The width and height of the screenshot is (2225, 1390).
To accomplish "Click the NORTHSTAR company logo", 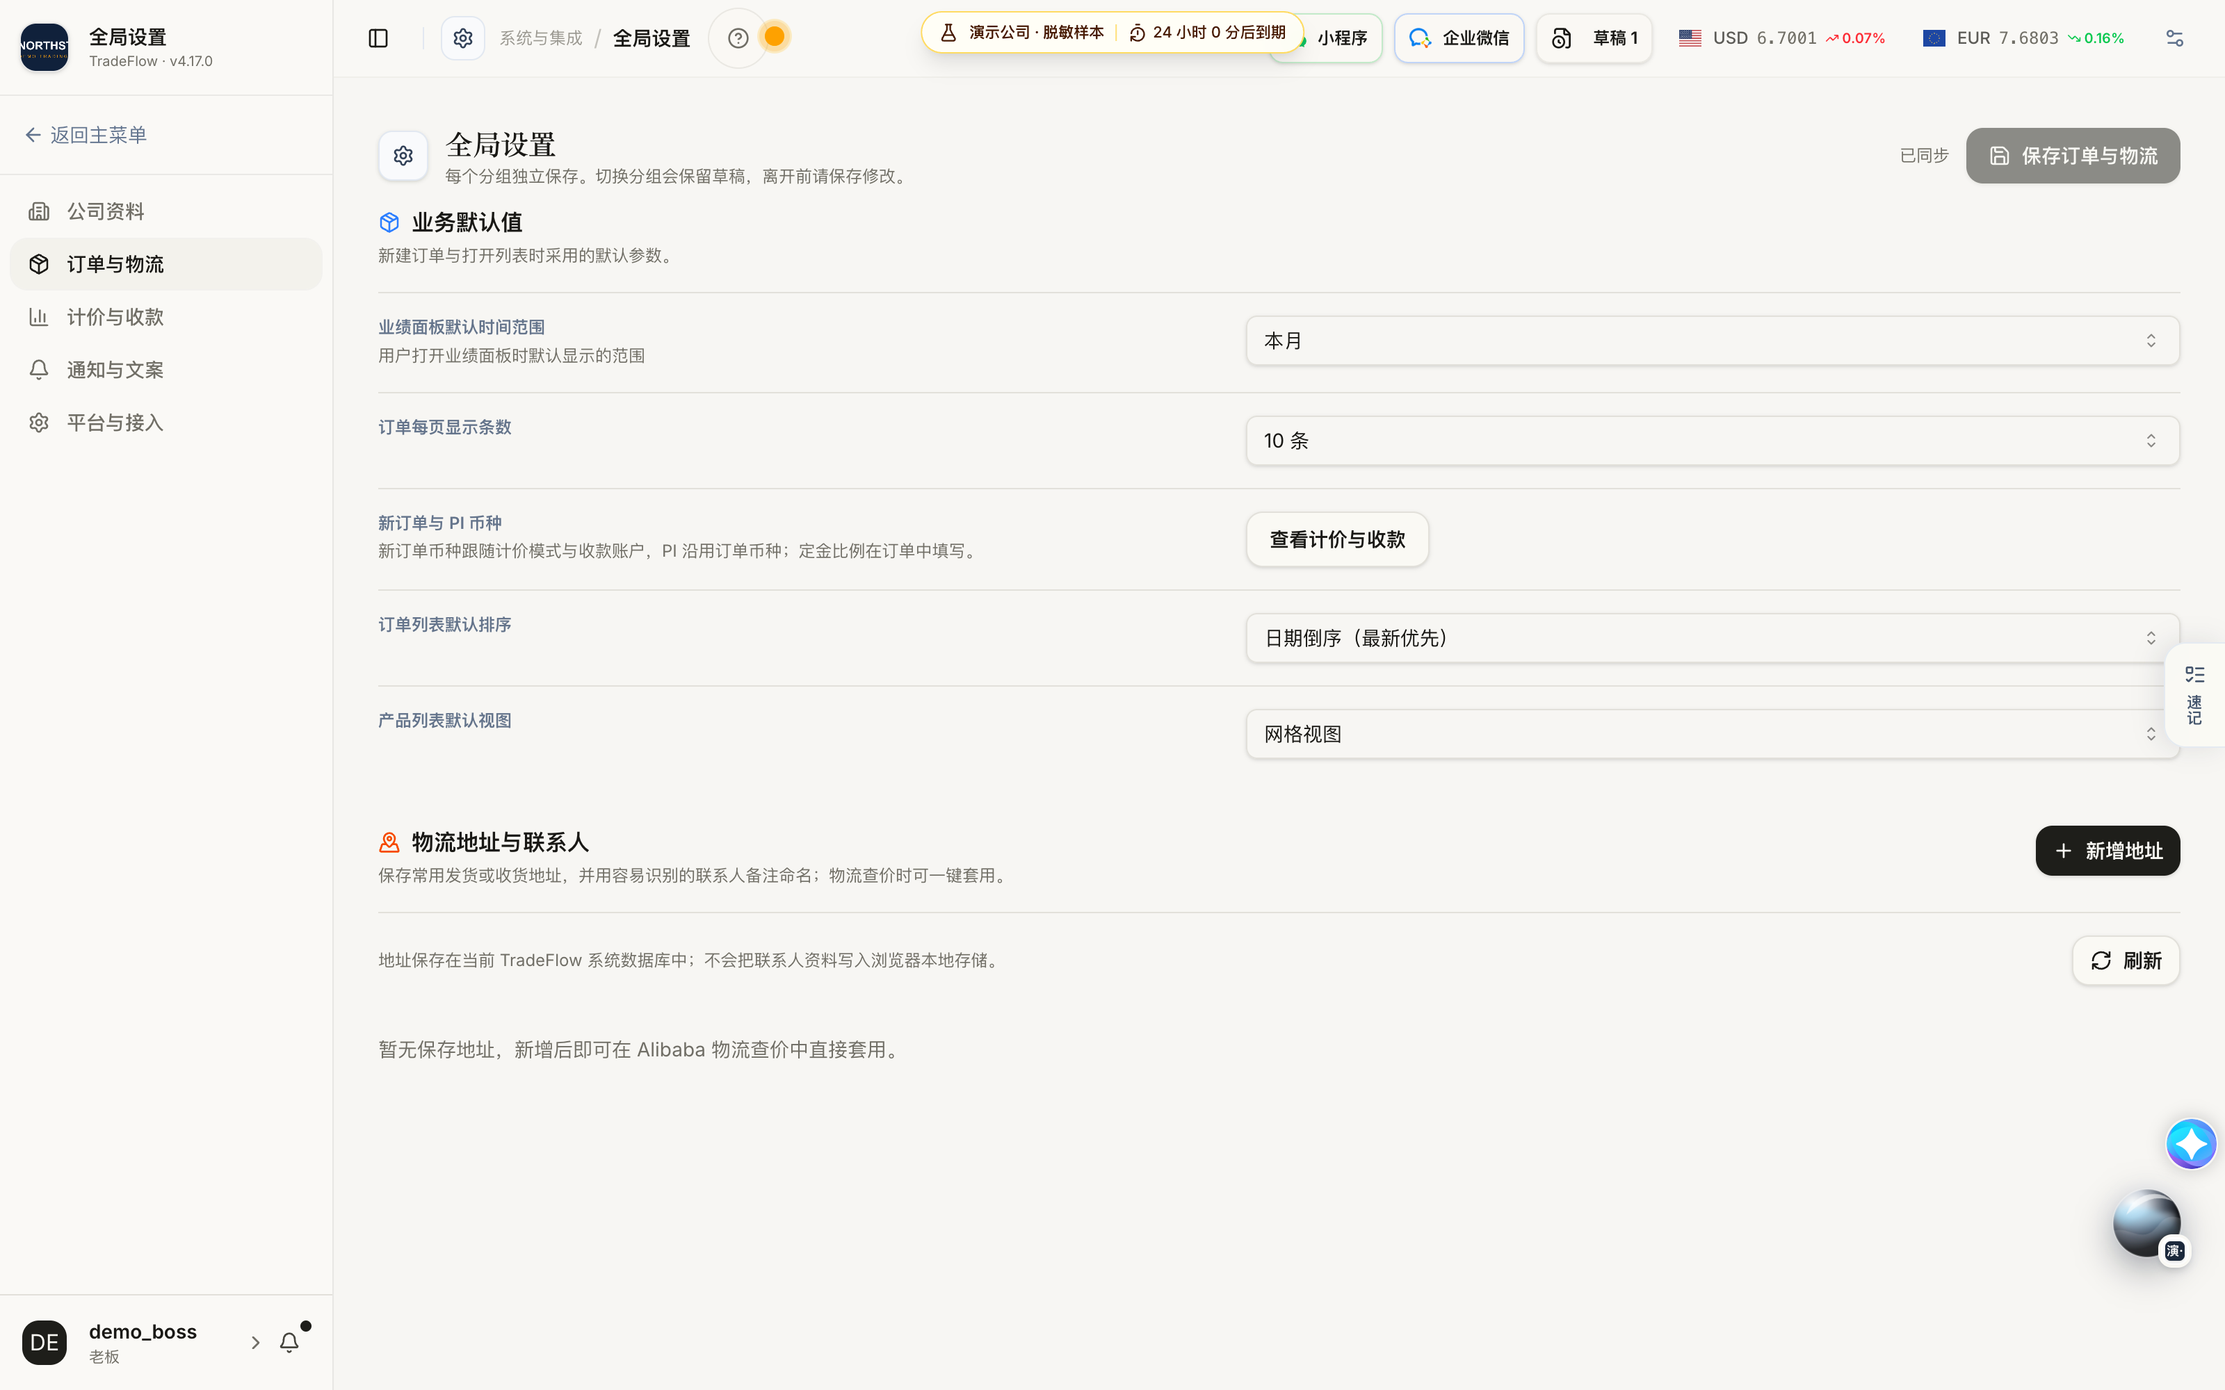I will click(x=44, y=47).
